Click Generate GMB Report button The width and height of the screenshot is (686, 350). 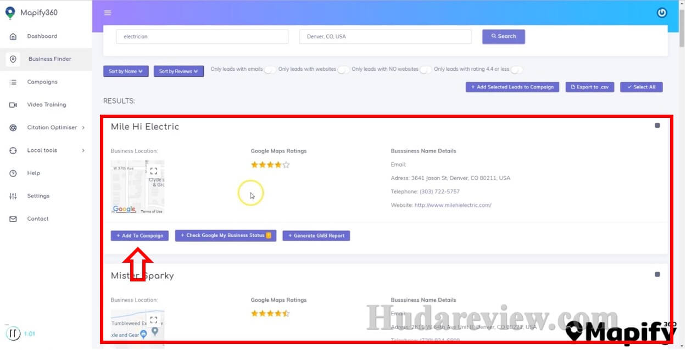[x=316, y=236]
